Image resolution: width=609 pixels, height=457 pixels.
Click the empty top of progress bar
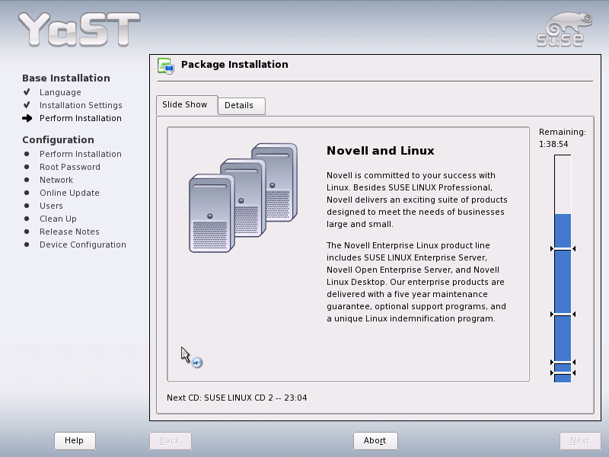pos(563,184)
